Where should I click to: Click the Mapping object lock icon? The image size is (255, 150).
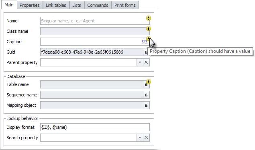tap(146, 106)
